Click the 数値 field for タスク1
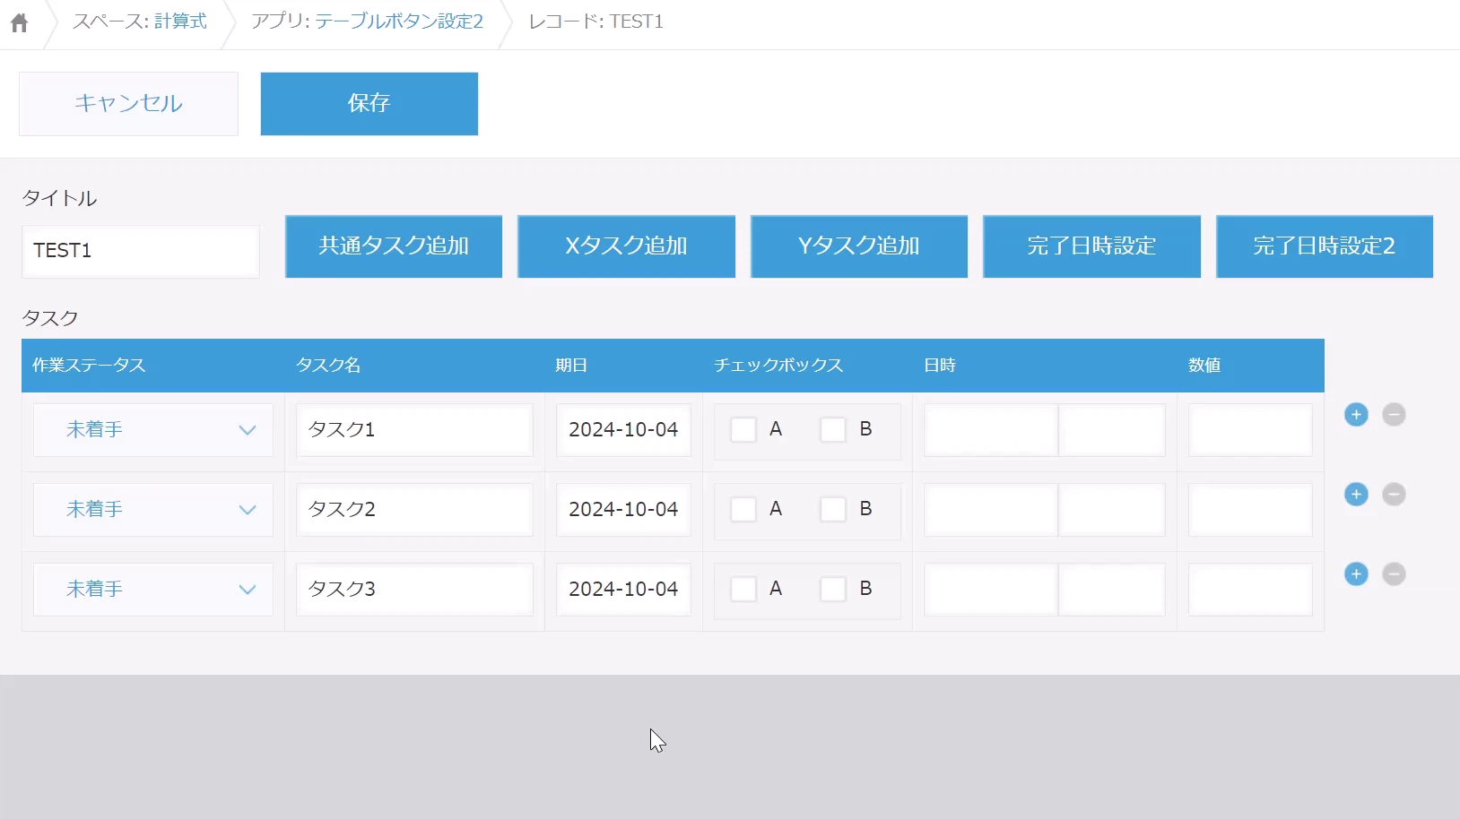Viewport: 1460px width, 819px height. point(1250,430)
